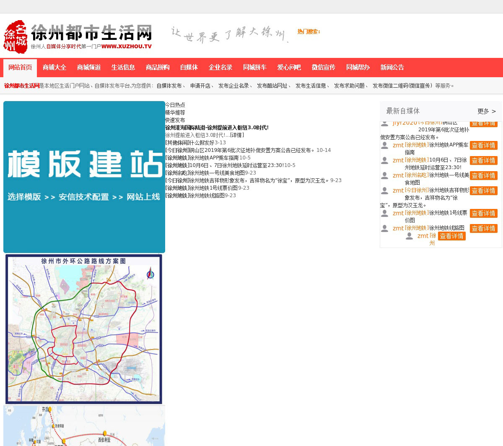Open the 网站首页 navigation tab
503x446 pixels.
(20, 67)
